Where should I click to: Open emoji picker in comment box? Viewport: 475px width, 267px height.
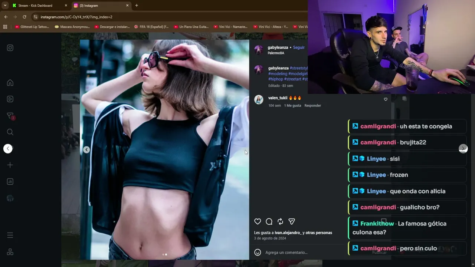(258, 253)
